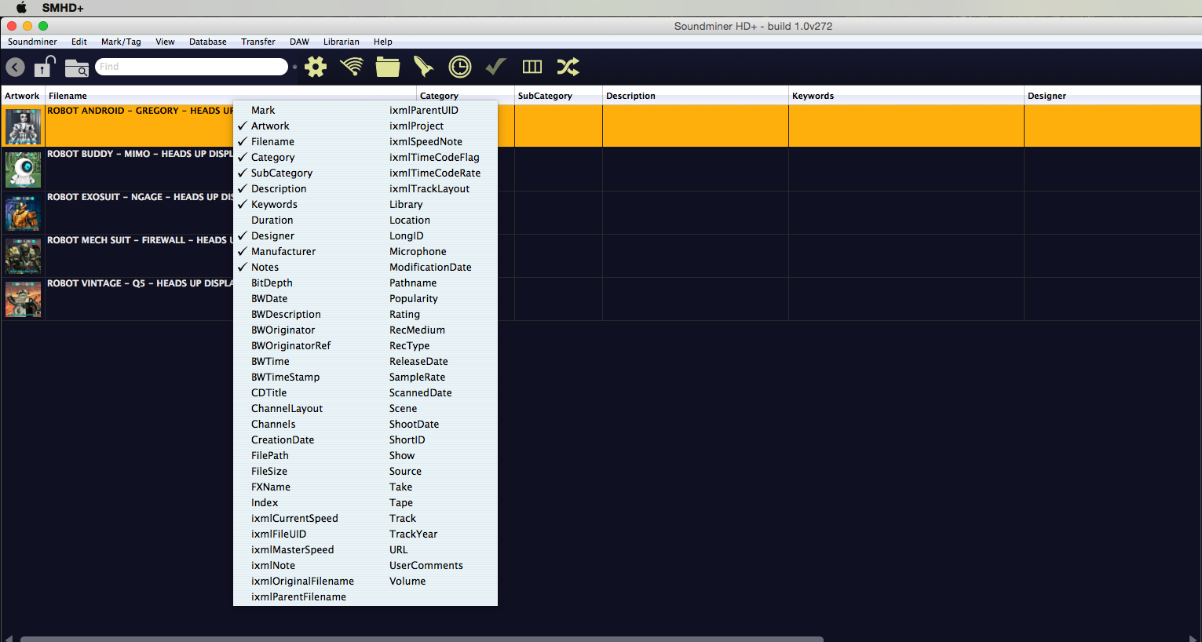This screenshot has height=642, width=1202.
Task: Open the folder search icon
Action: pyautogui.click(x=76, y=67)
